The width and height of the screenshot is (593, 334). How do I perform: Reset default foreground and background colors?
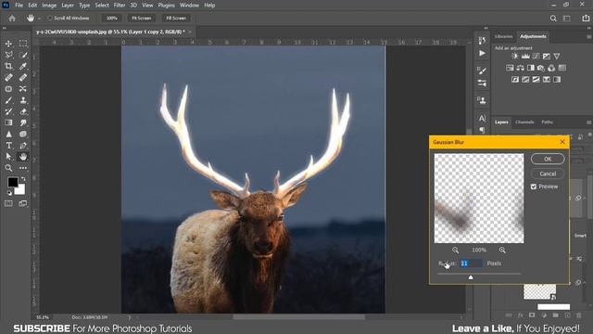(9, 193)
